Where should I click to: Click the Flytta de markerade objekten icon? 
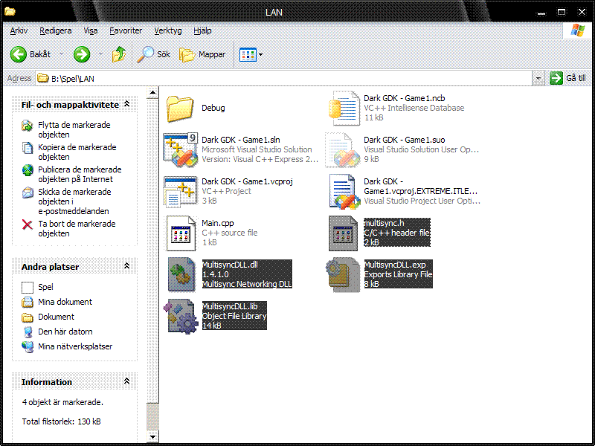28,126
